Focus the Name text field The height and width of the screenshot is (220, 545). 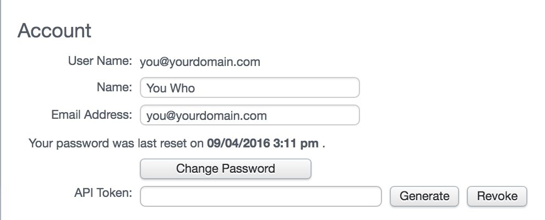click(x=249, y=87)
